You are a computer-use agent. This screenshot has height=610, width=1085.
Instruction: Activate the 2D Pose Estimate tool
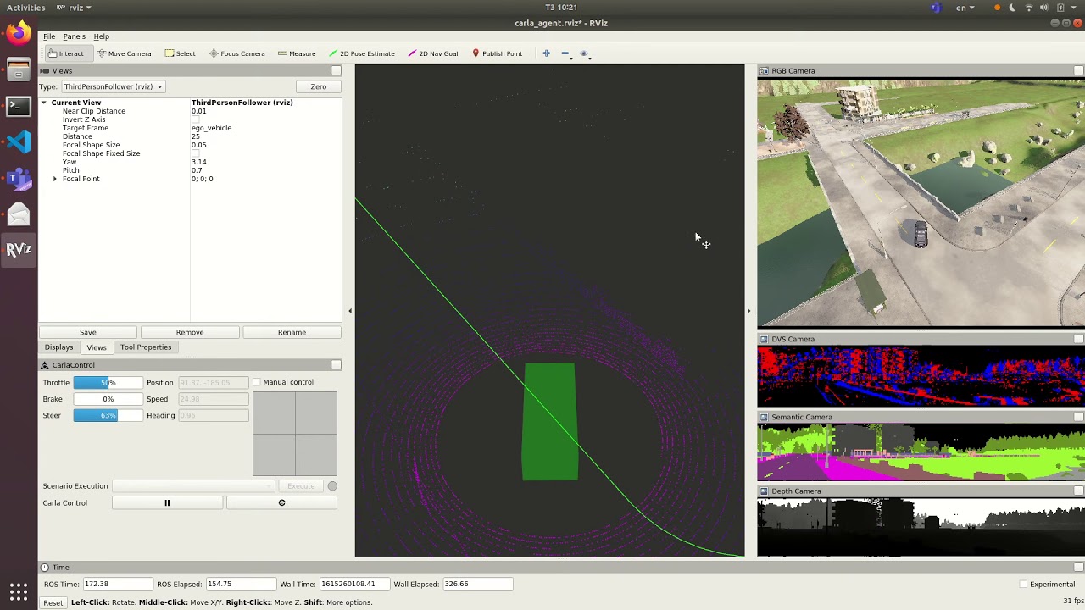point(362,53)
